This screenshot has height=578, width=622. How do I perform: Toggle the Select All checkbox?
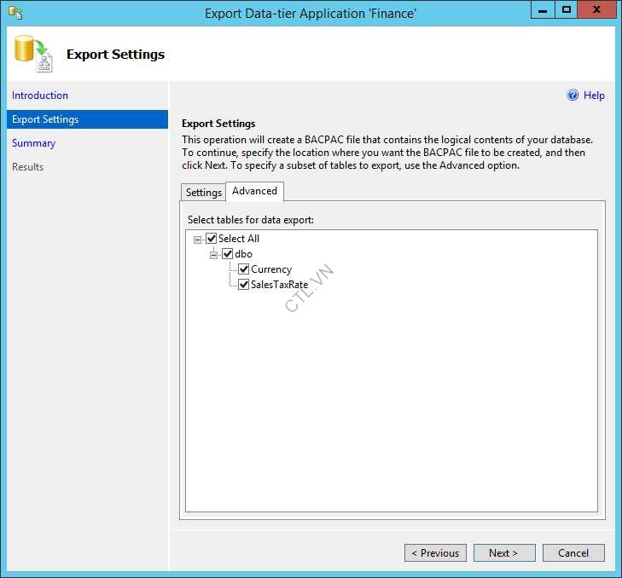coord(212,239)
